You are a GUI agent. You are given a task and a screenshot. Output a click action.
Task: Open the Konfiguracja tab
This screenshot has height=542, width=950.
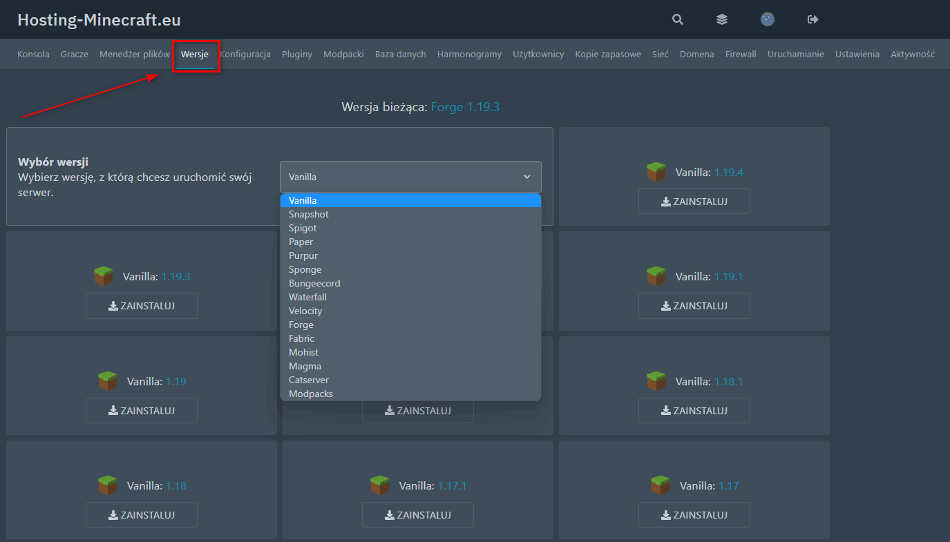click(245, 54)
